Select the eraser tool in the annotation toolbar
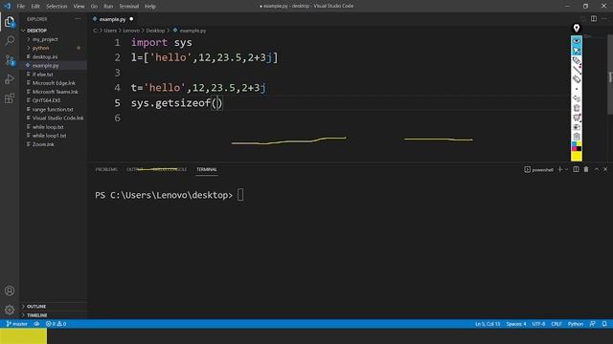The width and height of the screenshot is (613, 344). pyautogui.click(x=577, y=79)
